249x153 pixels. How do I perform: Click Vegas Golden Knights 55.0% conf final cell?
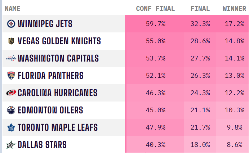pos(156,41)
